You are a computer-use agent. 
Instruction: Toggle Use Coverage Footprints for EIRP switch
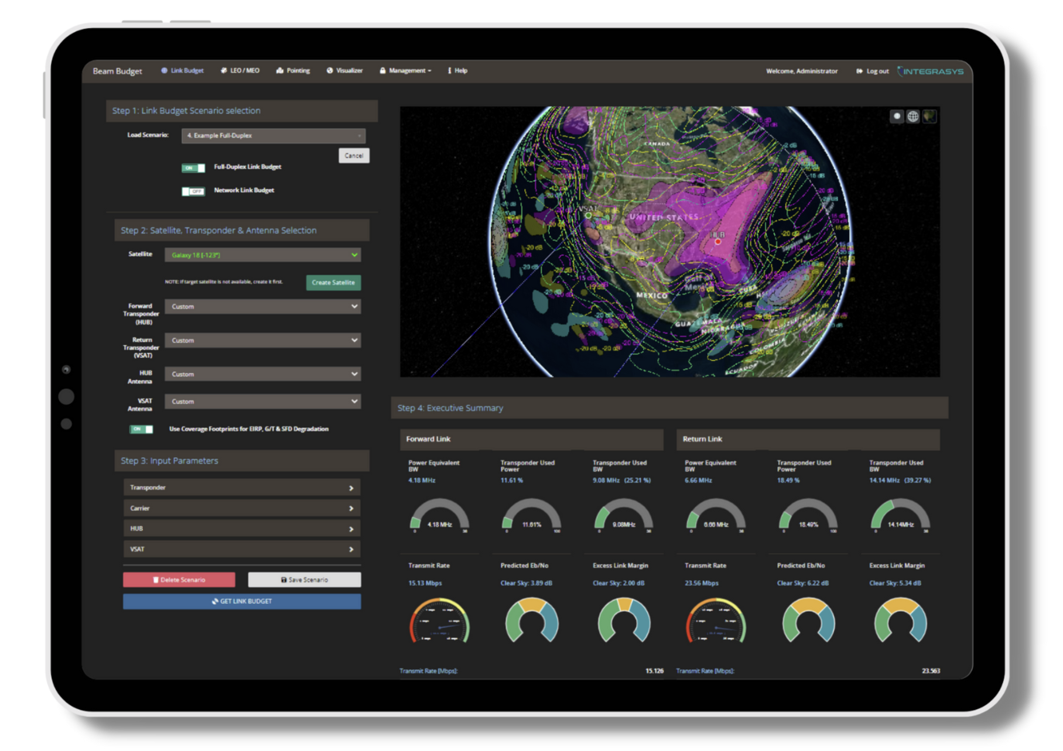pos(140,429)
